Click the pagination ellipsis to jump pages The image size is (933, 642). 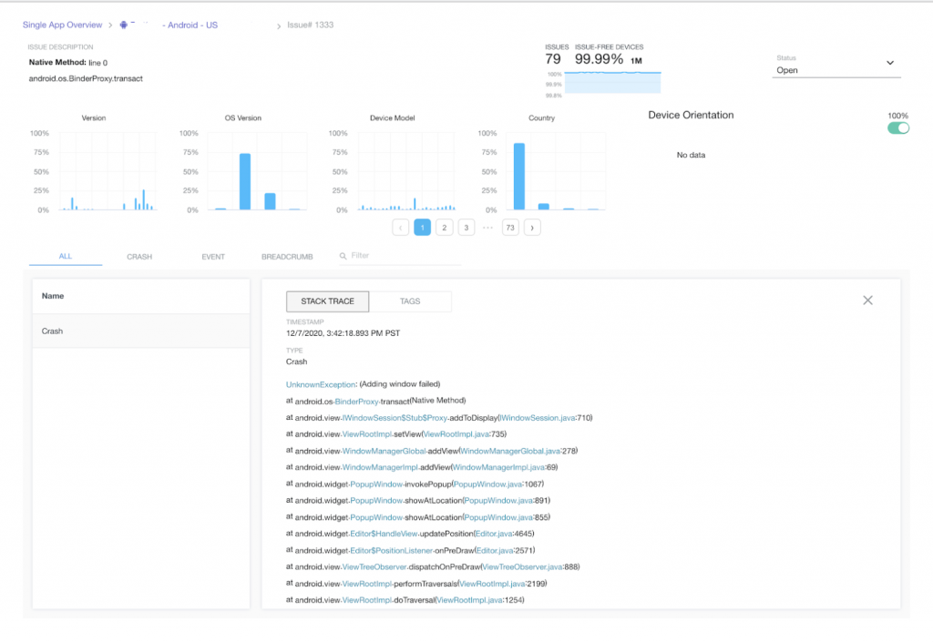487,227
